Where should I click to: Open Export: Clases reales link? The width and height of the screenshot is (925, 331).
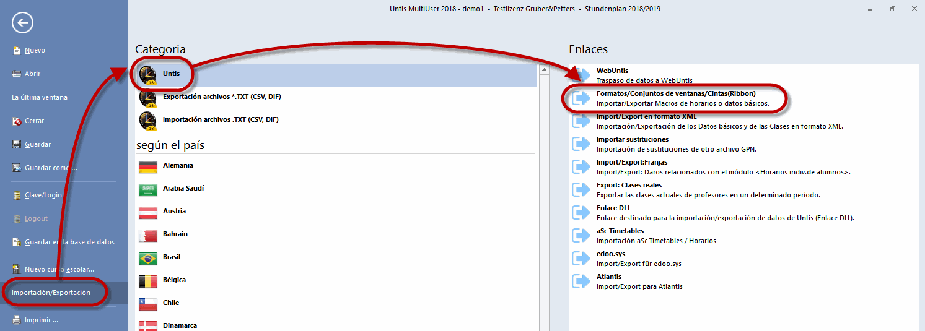[x=629, y=185]
